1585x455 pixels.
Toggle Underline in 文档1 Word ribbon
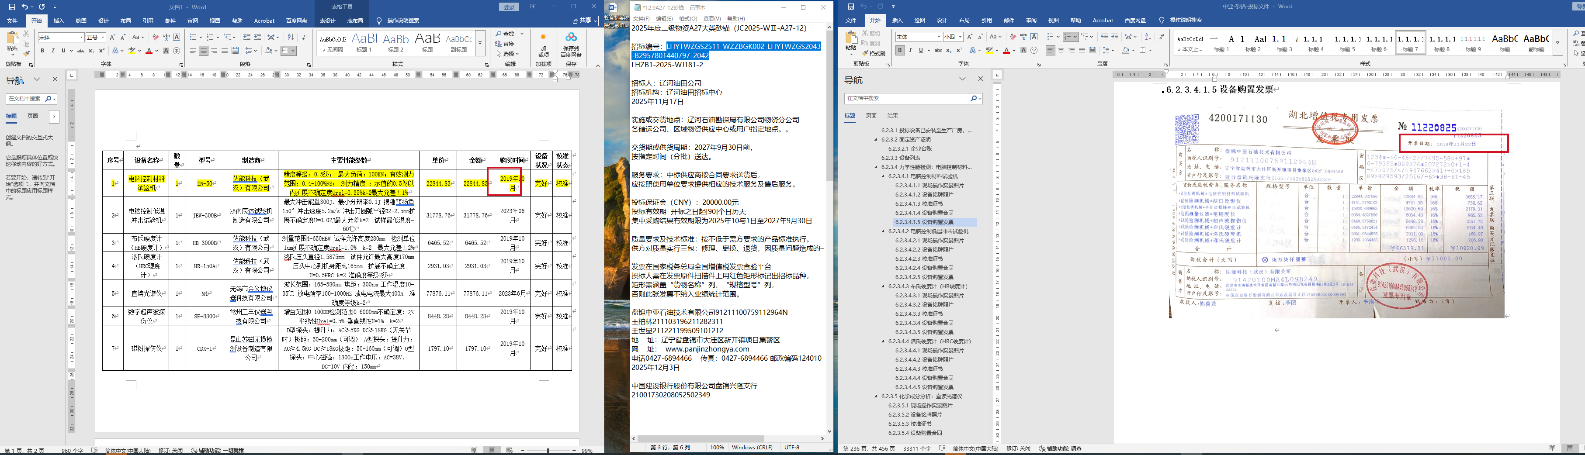click(x=63, y=51)
